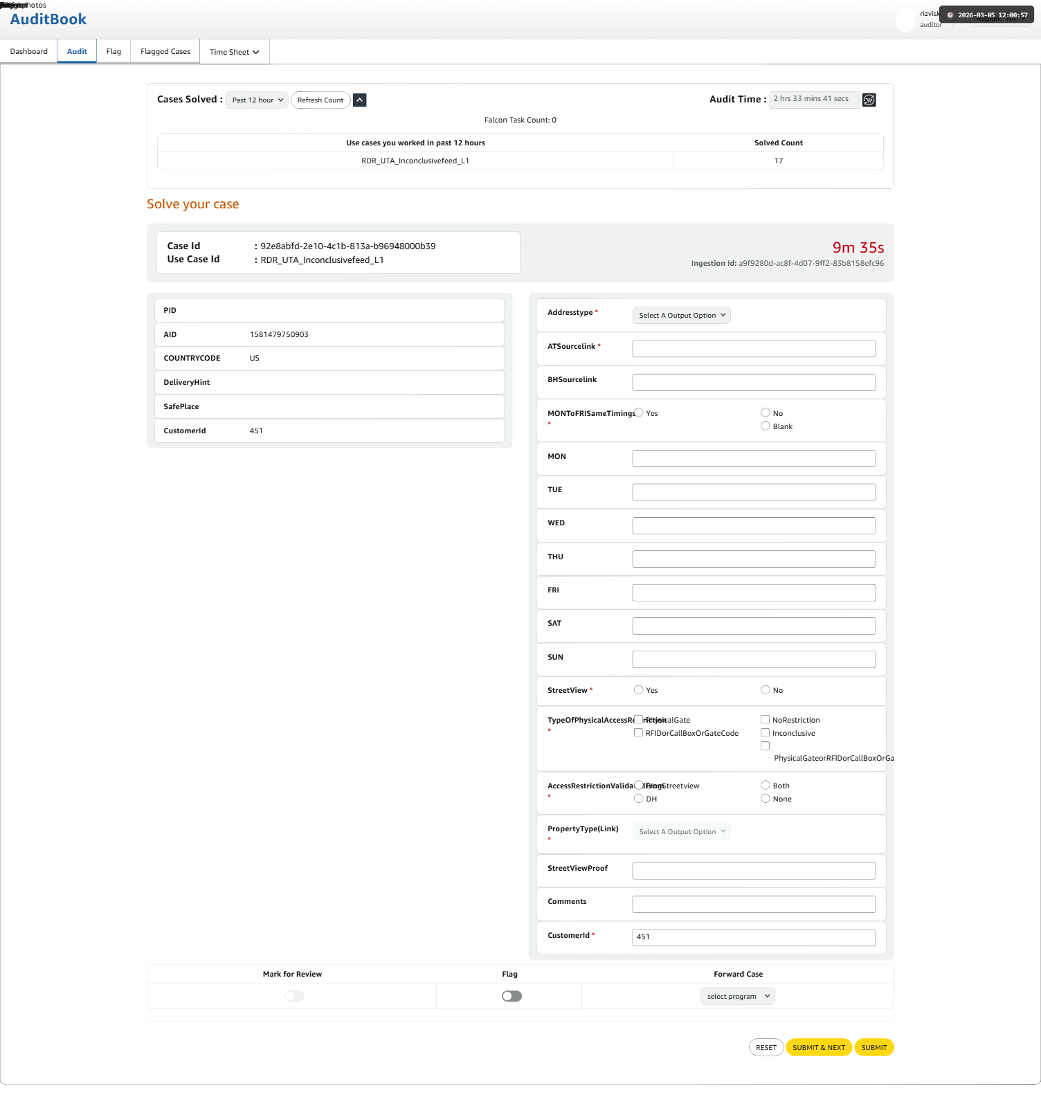Open the Past 12 hour dropdown
This screenshot has width=1041, height=1095.
pyautogui.click(x=257, y=100)
